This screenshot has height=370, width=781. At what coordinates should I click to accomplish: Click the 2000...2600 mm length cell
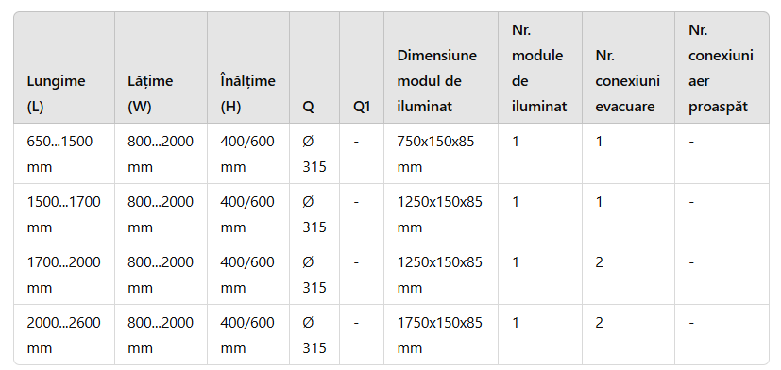(64, 334)
